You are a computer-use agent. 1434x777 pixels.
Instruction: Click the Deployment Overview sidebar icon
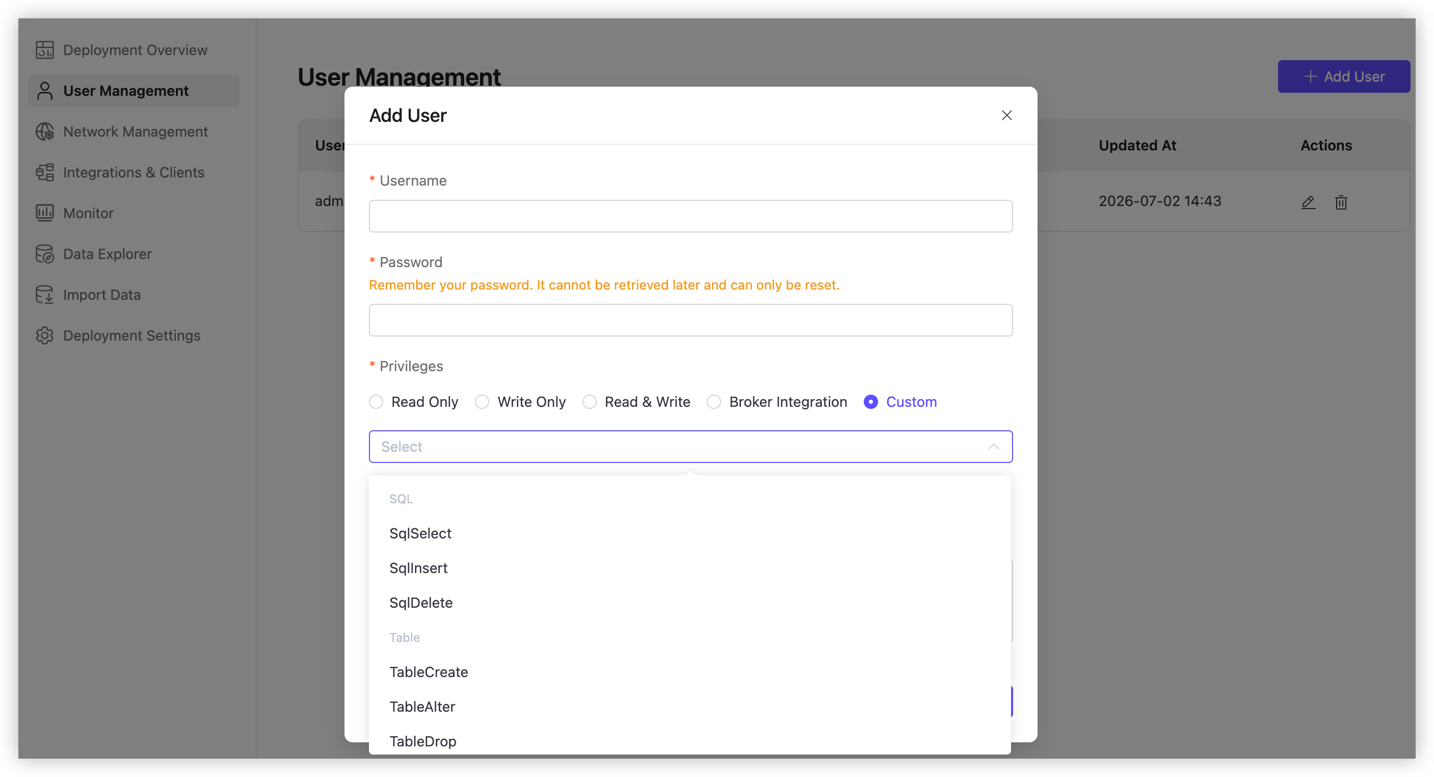(44, 50)
